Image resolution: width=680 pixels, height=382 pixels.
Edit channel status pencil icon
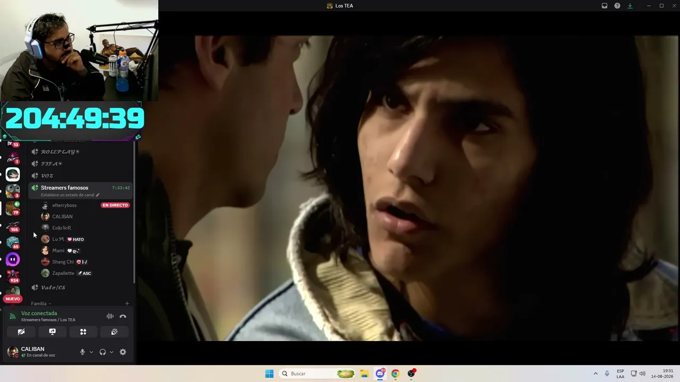pyautogui.click(x=97, y=195)
